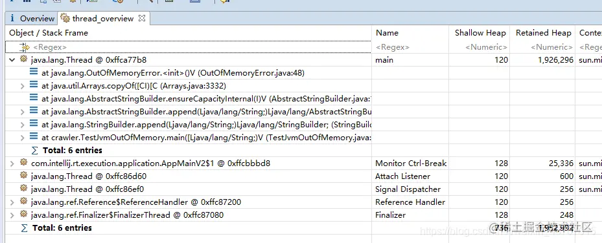Expand the Finalizer$FinalizerThread node
This screenshot has height=243, width=602.
pyautogui.click(x=12, y=215)
